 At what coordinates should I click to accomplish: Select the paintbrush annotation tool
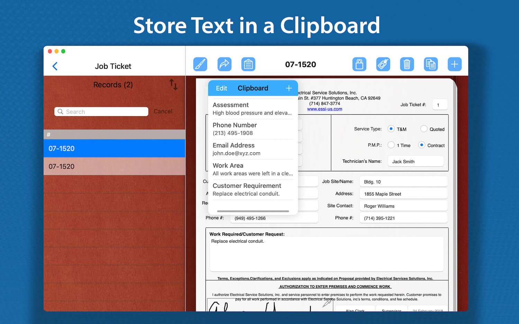click(x=200, y=64)
